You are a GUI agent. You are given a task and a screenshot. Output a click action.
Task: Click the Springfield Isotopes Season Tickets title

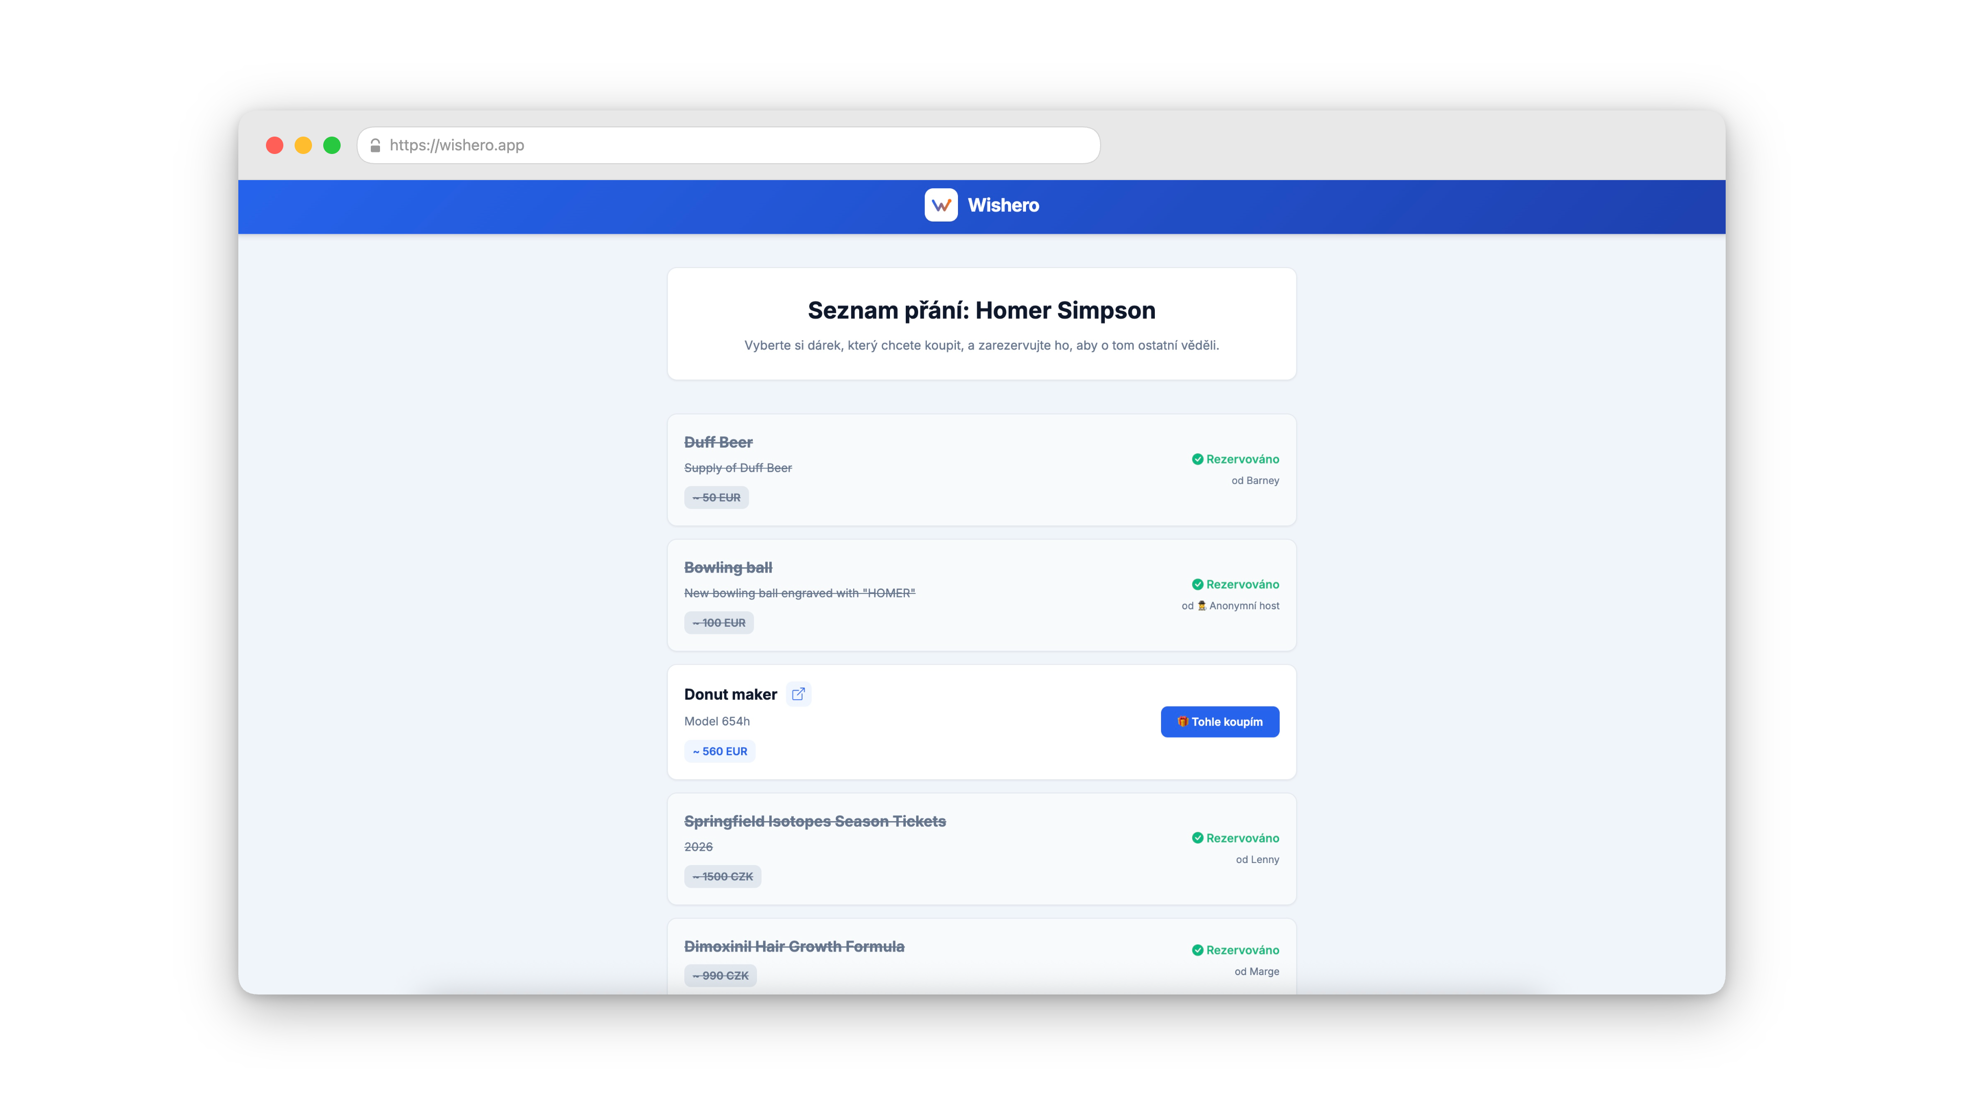pos(815,821)
